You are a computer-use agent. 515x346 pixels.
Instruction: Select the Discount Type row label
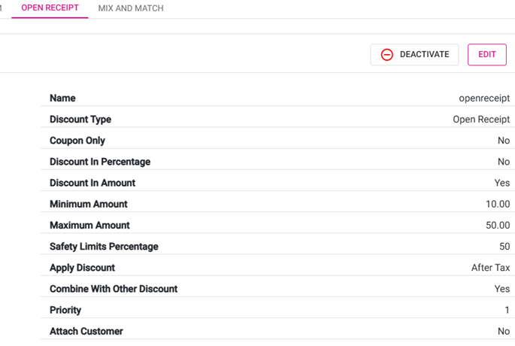(80, 120)
